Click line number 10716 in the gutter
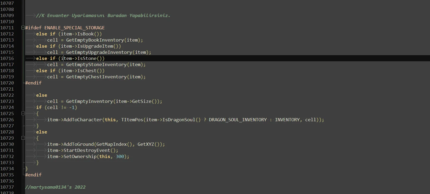The height and width of the screenshot is (194, 430). pyautogui.click(x=7, y=58)
